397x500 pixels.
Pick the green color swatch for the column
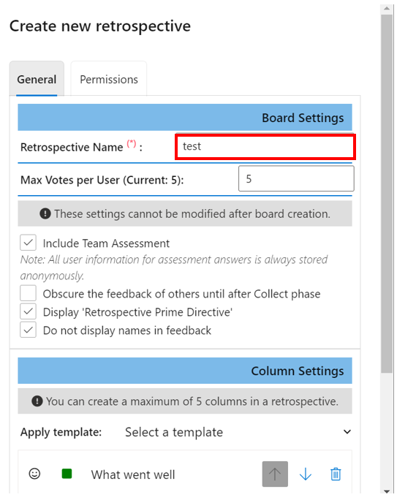[x=67, y=474]
